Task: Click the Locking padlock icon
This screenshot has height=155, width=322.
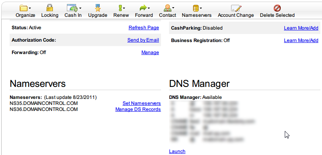Action: [x=50, y=8]
